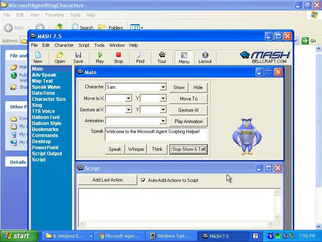Select Script Output in the sidebar
Screen dimensions: 322x242
(47, 154)
